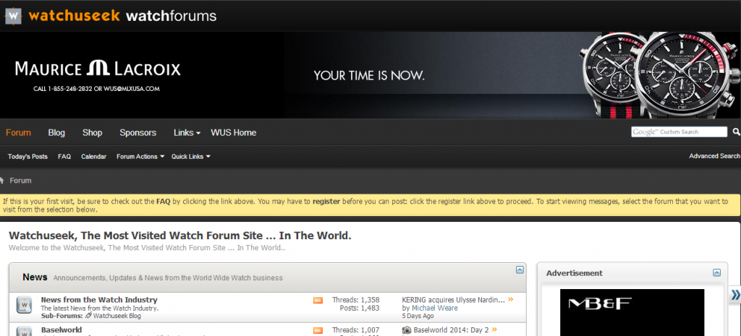Open KERING acquires Ulysse Nardin thread
741x336 pixels.
pyautogui.click(x=454, y=300)
